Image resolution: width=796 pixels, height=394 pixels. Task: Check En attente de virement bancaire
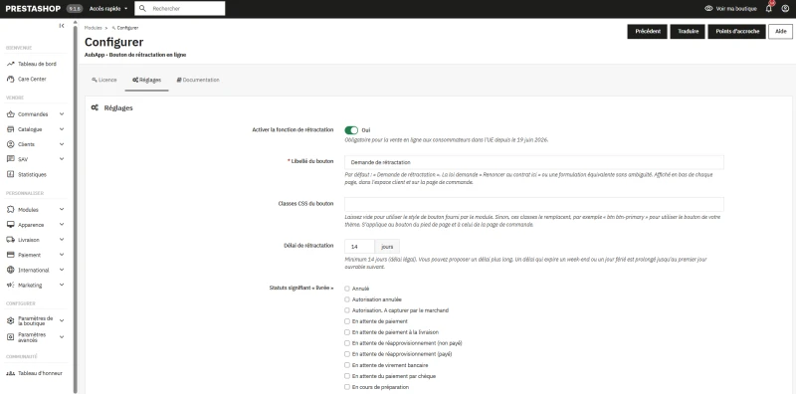pyautogui.click(x=347, y=365)
